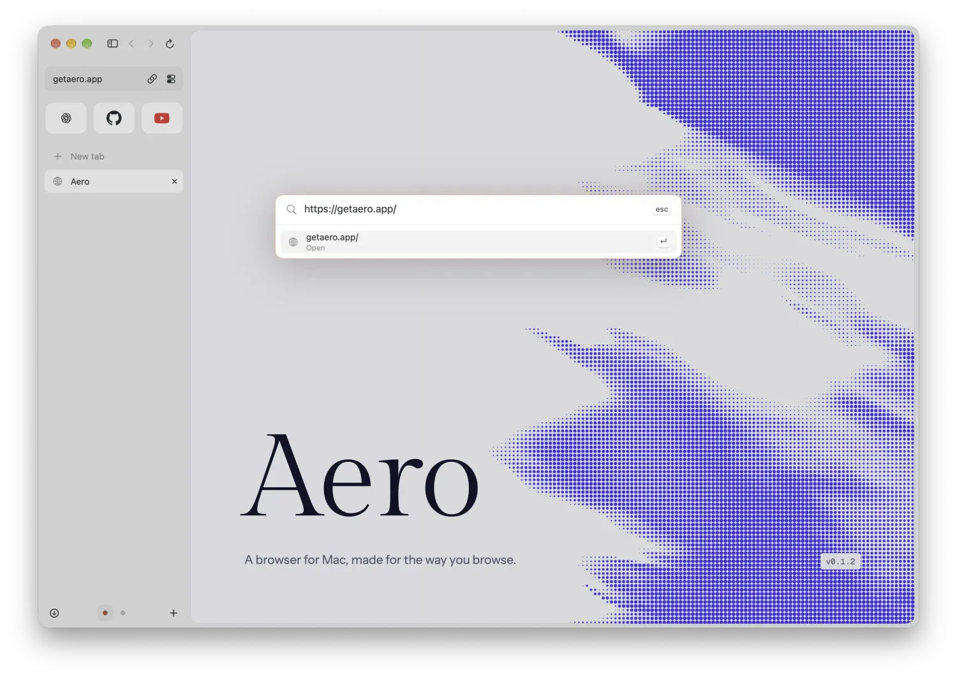Click the globe icon in suggestion row
This screenshot has width=957, height=678.
pyautogui.click(x=293, y=242)
